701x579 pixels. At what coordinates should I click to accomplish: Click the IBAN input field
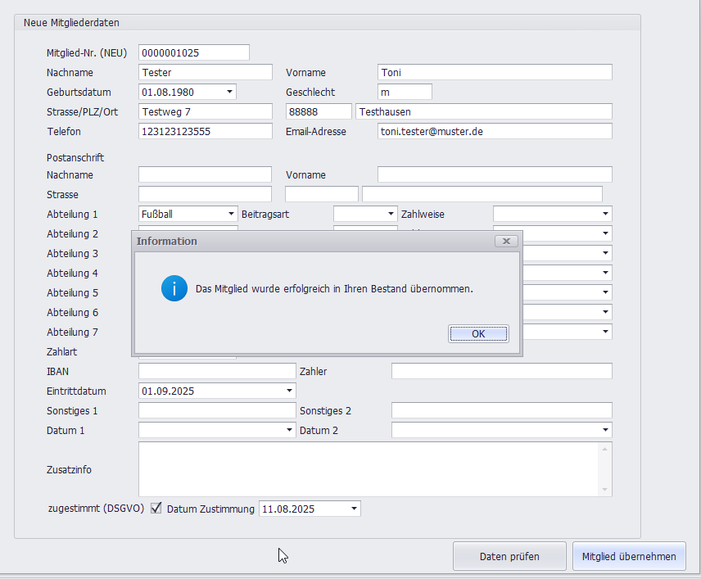pyautogui.click(x=216, y=371)
